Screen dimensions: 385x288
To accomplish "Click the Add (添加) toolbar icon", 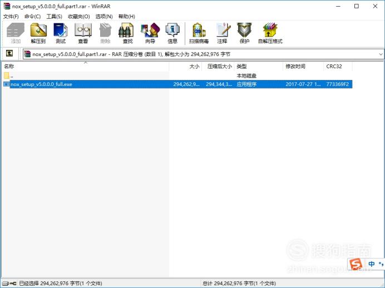I will (x=16, y=33).
